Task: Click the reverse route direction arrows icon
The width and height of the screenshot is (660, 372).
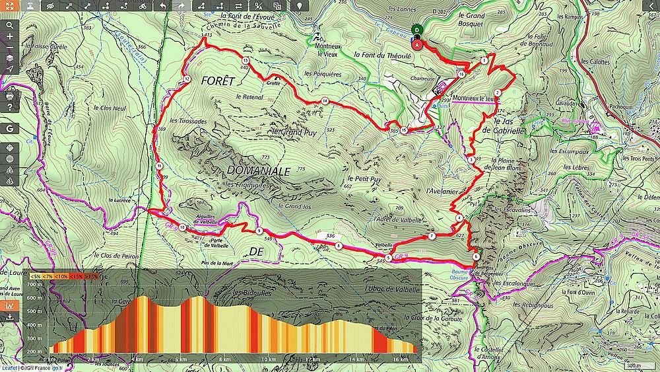Action: pos(238,5)
